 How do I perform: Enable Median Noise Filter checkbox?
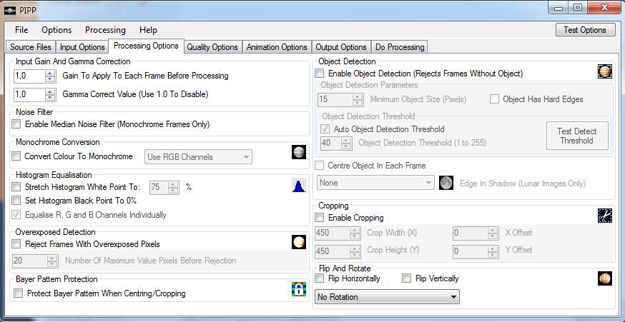(x=17, y=124)
